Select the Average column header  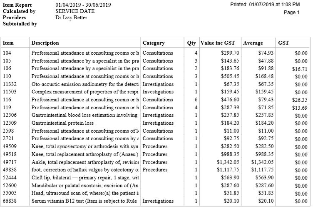253,43
